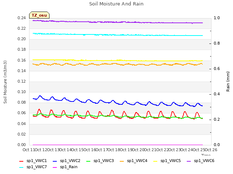
Task: Click the red sp1_VWC1 legend swatch
Action: (21, 161)
